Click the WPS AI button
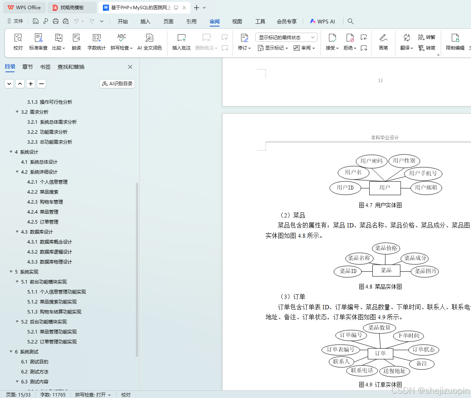This screenshot has height=398, width=471. click(323, 22)
